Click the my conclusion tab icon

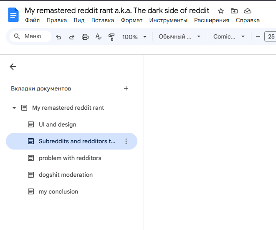click(x=31, y=192)
